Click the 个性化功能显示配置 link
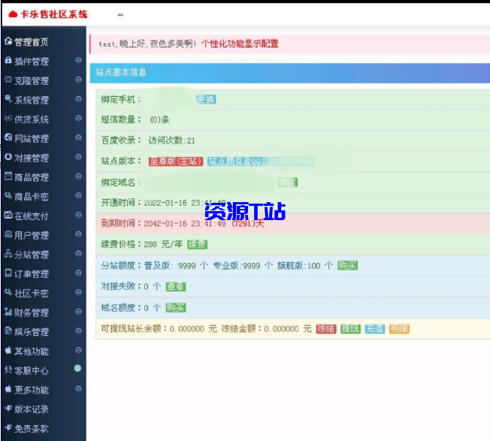This screenshot has width=490, height=441. (x=240, y=44)
